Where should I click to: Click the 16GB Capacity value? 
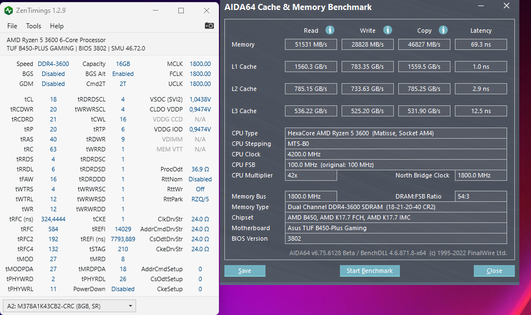123,64
